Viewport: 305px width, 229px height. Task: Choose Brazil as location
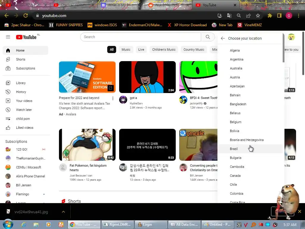coord(250,149)
